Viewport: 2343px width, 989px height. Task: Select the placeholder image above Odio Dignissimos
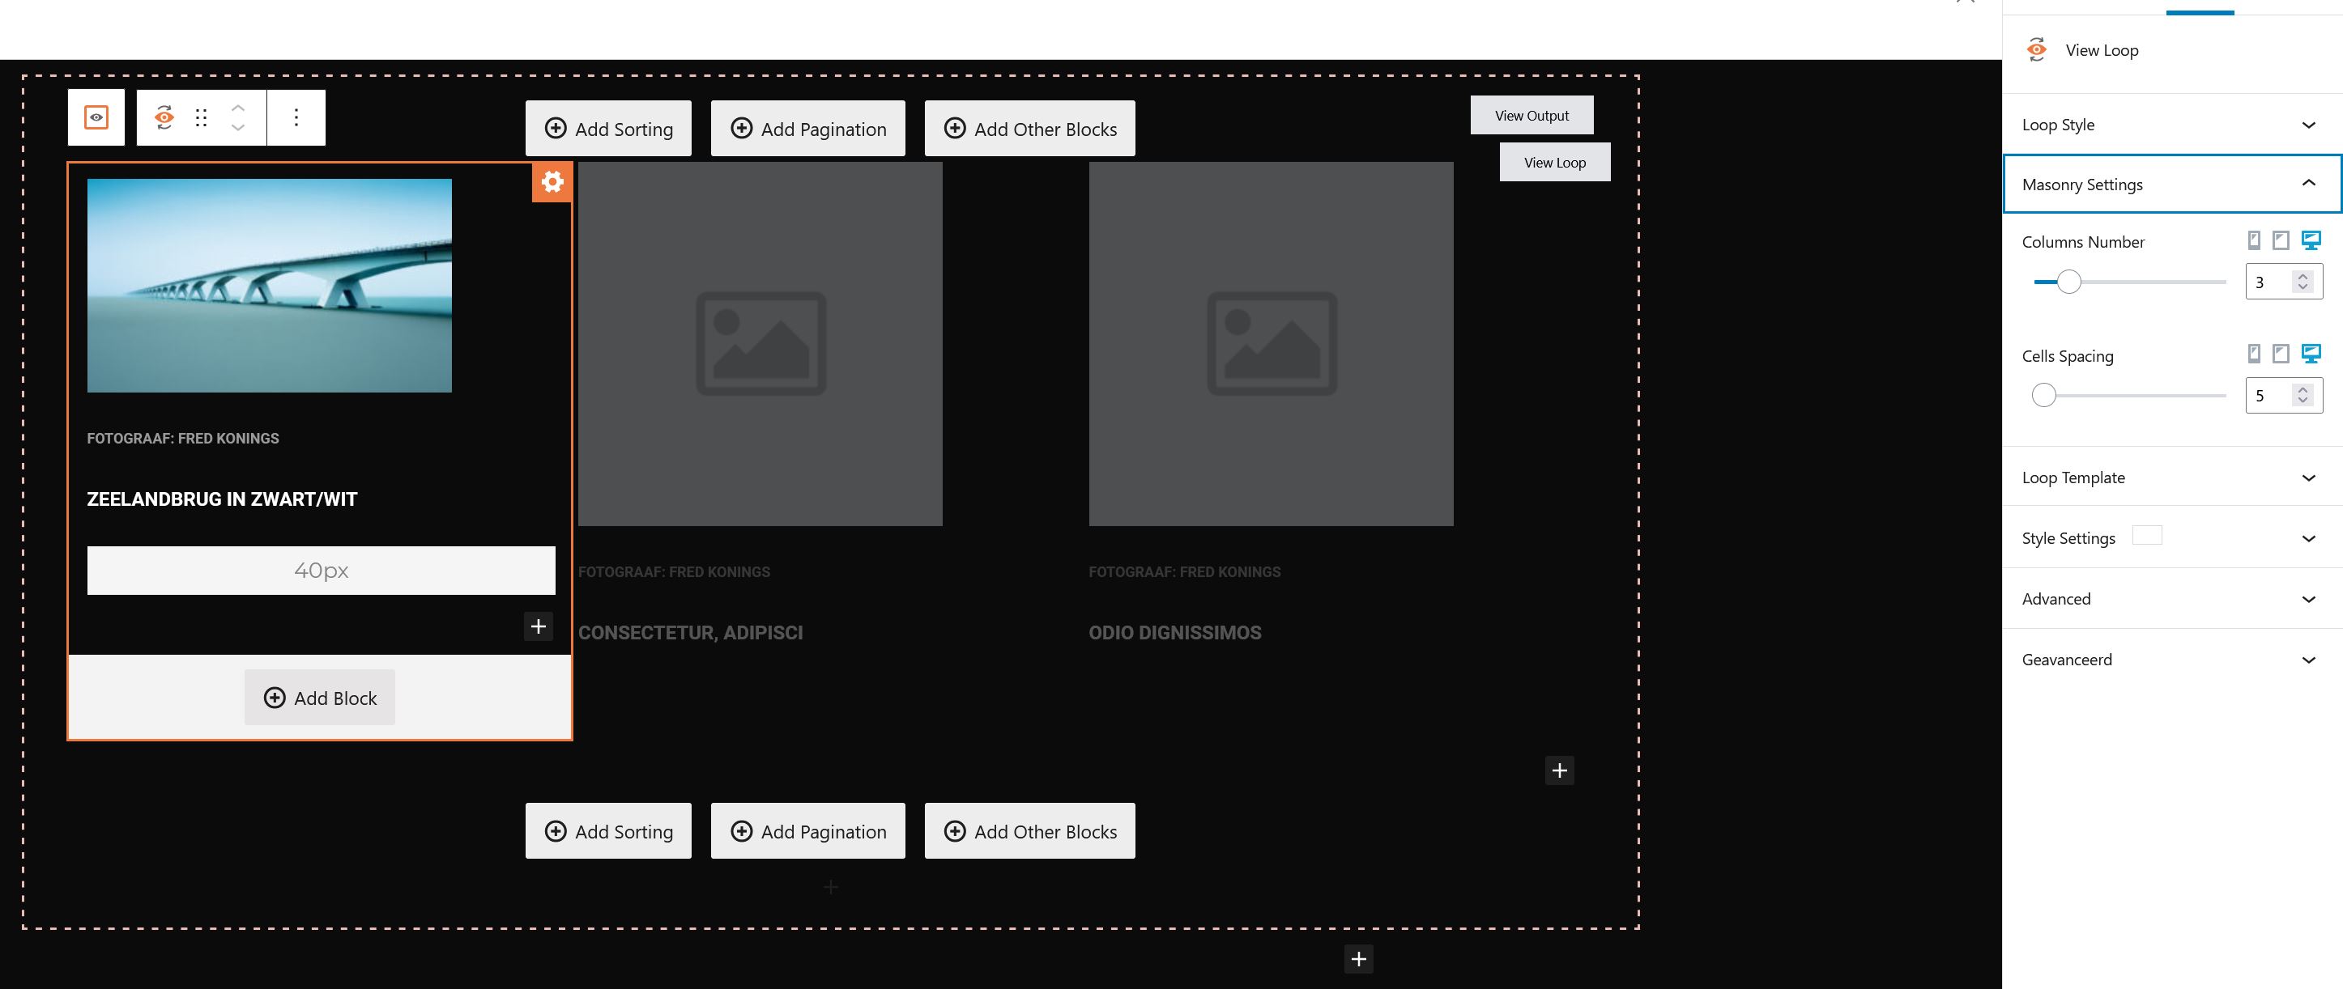(x=1271, y=344)
